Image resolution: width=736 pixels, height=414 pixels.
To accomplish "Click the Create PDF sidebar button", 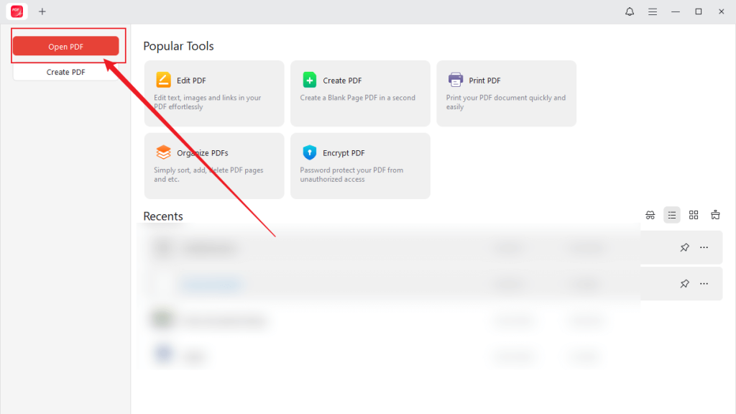I will (x=65, y=72).
